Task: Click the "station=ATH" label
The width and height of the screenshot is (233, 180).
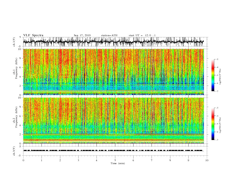Action: coord(109,35)
